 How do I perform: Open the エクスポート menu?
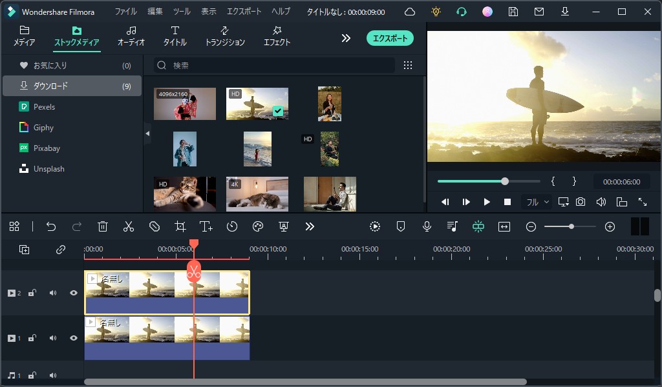click(244, 12)
